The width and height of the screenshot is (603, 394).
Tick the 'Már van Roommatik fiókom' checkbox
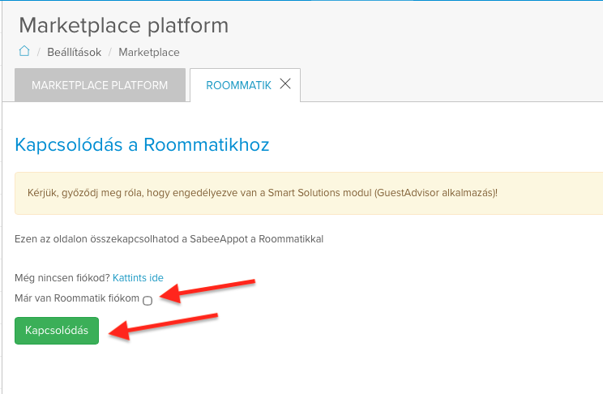point(148,301)
